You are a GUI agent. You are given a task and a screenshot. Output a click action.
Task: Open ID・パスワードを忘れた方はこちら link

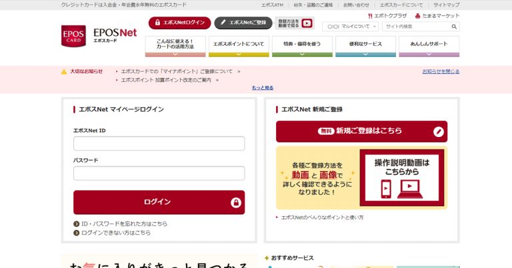coord(124,224)
